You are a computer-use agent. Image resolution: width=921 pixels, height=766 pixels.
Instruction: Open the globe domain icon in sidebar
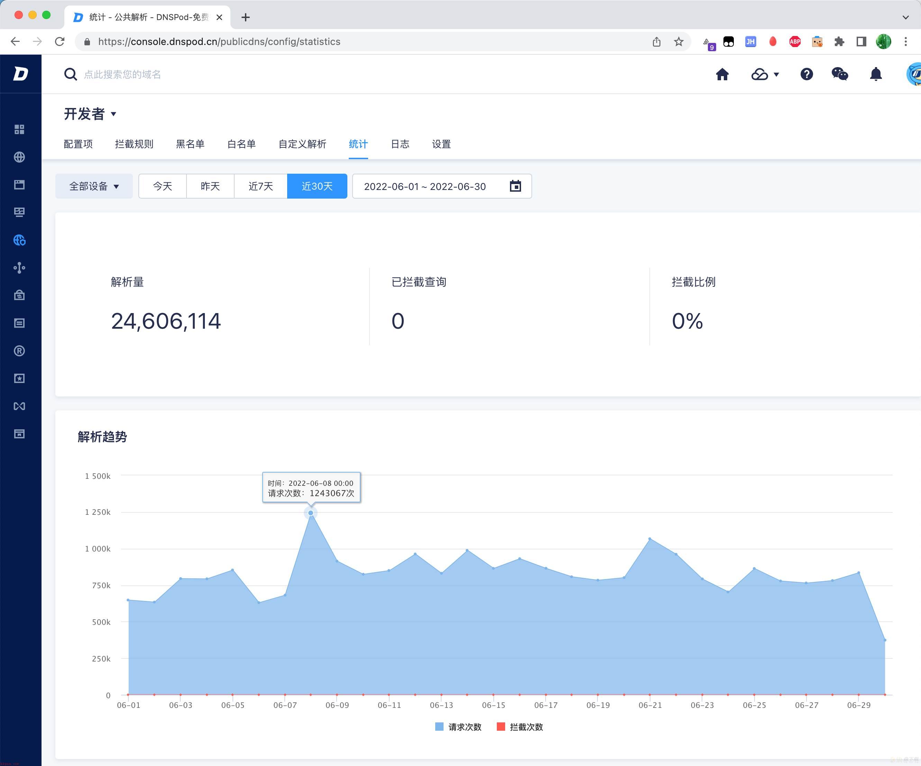(x=19, y=157)
